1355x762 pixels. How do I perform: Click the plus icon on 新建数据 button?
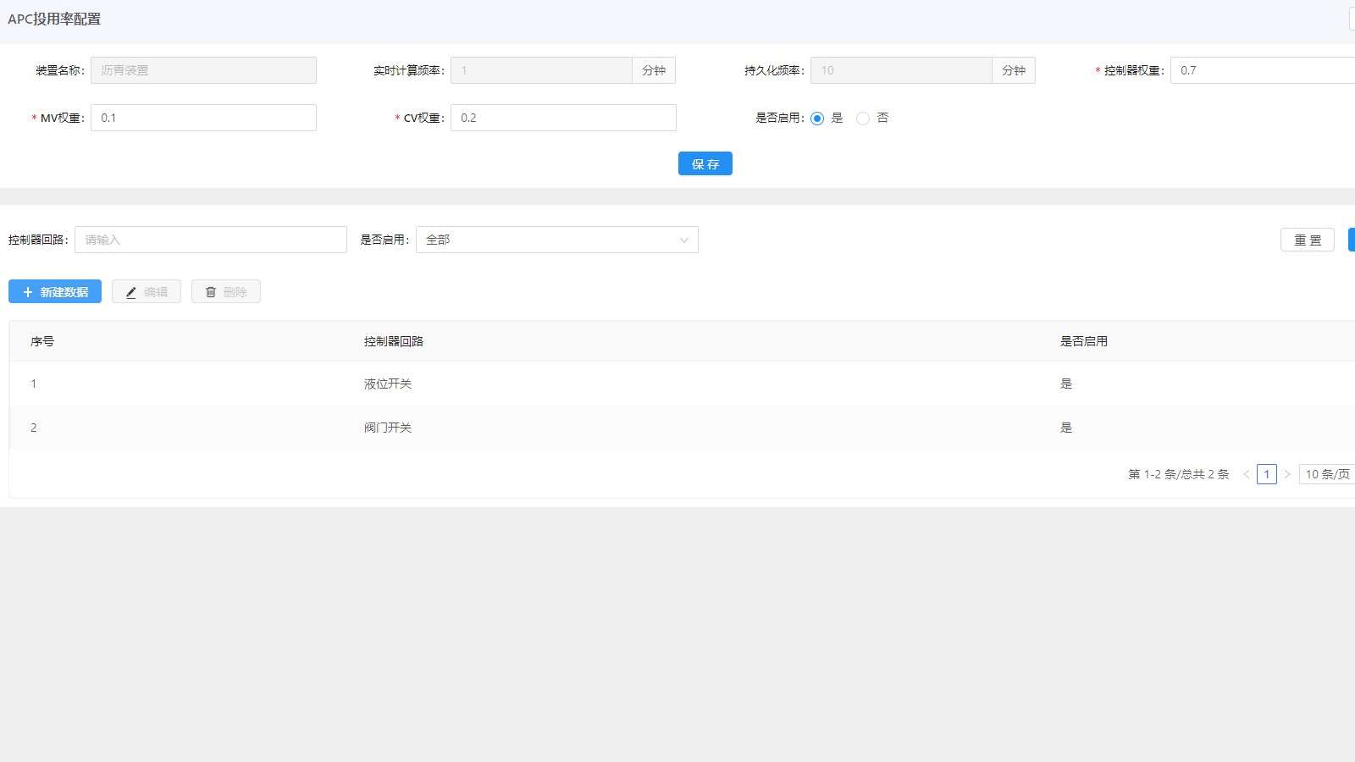click(x=28, y=292)
